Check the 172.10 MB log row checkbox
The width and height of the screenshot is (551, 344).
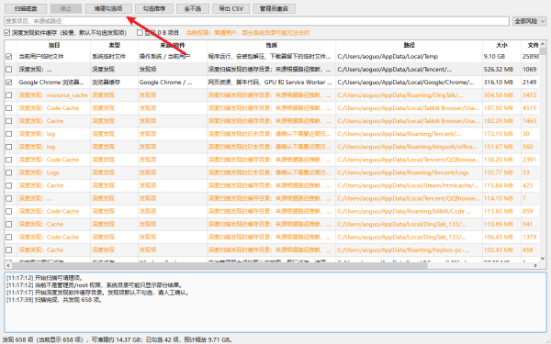(x=9, y=134)
